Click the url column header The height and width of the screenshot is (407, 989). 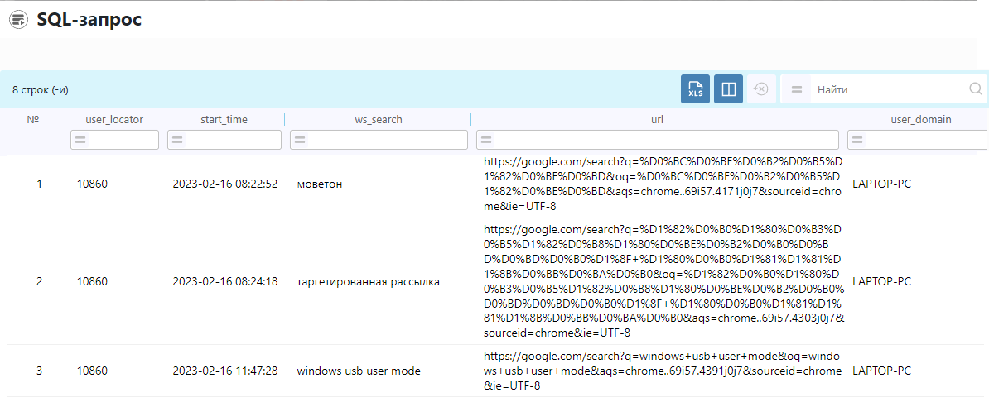[657, 119]
